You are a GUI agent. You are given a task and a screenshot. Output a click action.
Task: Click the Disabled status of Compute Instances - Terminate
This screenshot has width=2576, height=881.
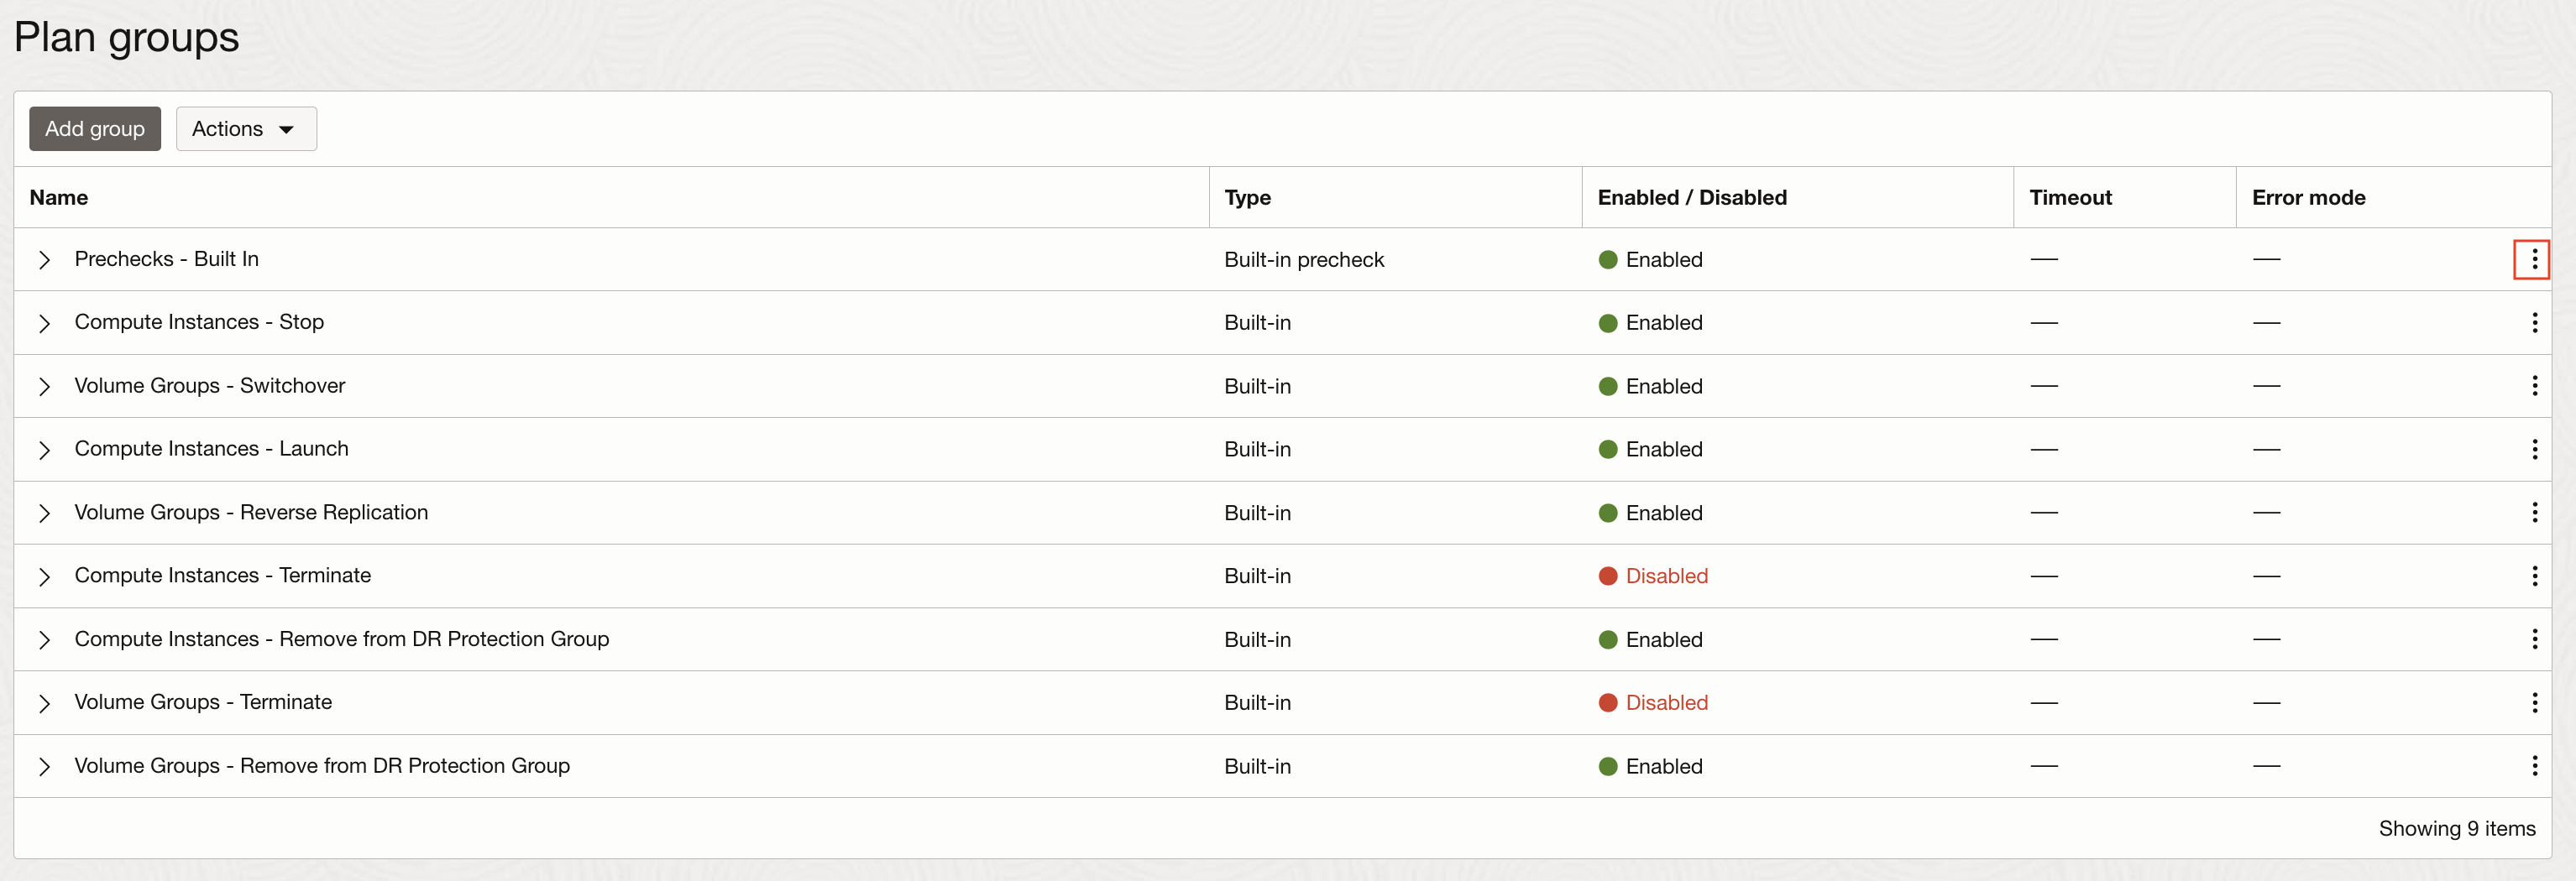point(1666,576)
